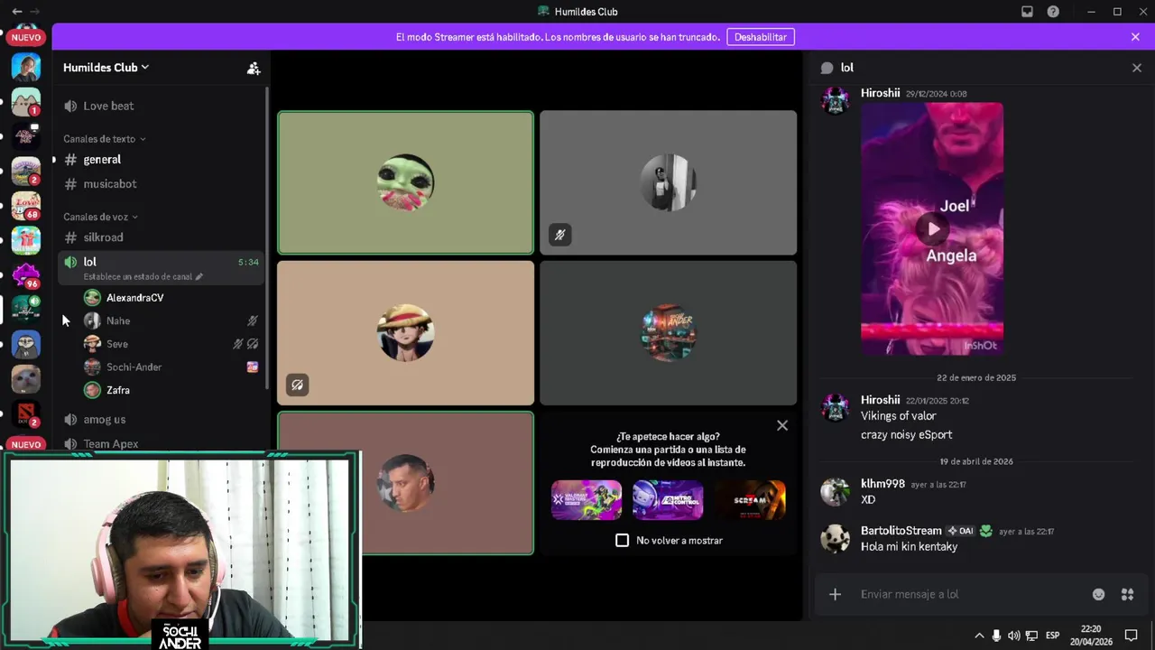This screenshot has width=1155, height=650.
Task: Open the help question mark icon
Action: (x=1053, y=12)
